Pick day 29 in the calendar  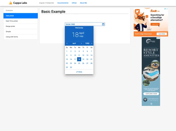[x=67, y=67]
